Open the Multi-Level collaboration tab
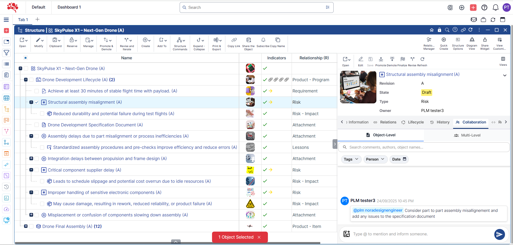This screenshot has height=245, width=513. (x=467, y=135)
